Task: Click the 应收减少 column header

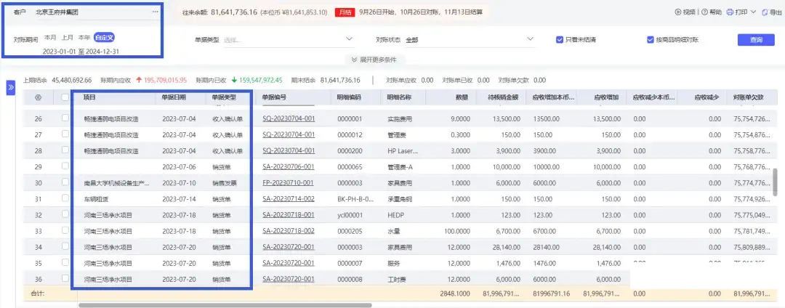Action: tap(707, 97)
